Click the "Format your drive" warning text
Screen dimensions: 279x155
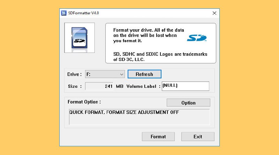point(149,36)
